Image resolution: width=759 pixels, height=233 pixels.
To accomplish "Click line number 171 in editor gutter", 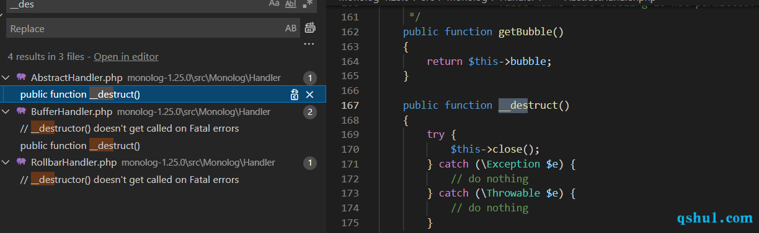I will click(x=350, y=164).
